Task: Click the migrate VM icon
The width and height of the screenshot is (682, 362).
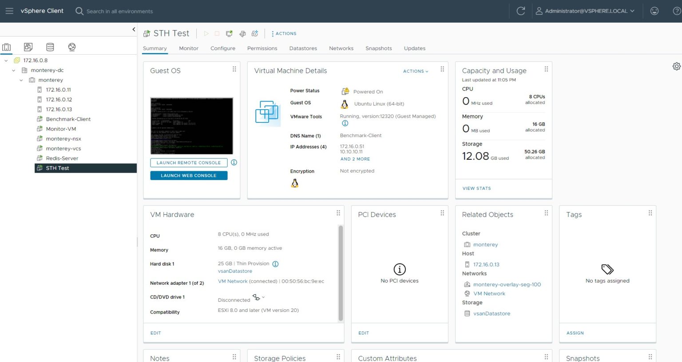Action: [242, 33]
